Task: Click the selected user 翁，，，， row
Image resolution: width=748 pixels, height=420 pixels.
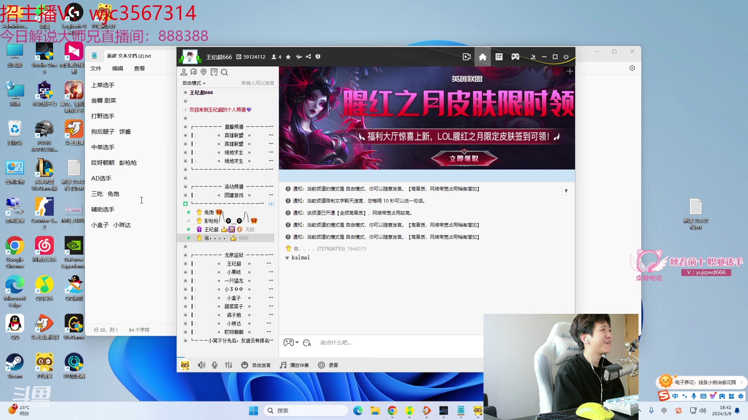Action: click(x=226, y=238)
